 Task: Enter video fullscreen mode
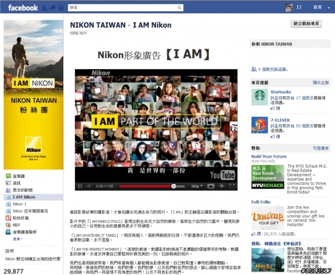[x=232, y=186]
